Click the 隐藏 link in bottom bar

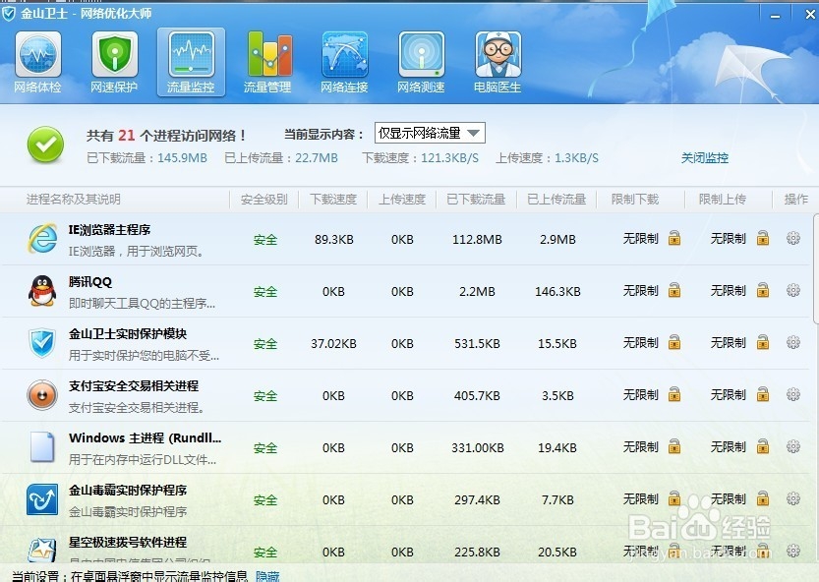(x=267, y=576)
